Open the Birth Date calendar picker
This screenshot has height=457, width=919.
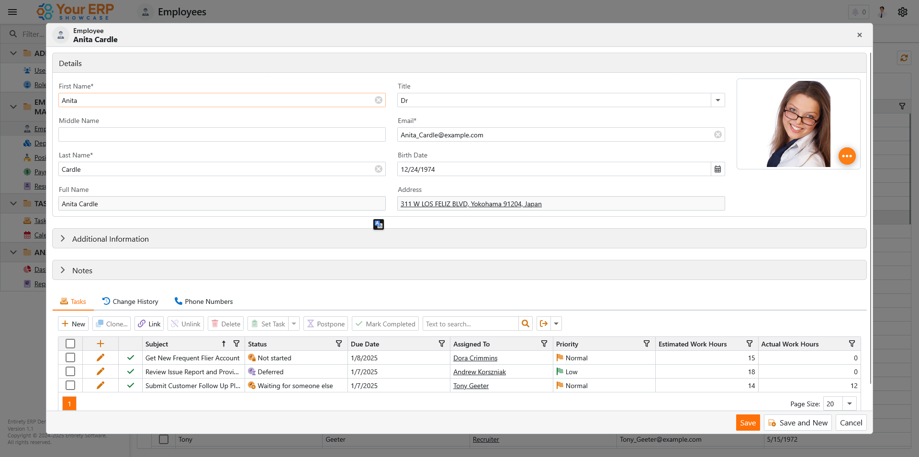[x=717, y=169]
